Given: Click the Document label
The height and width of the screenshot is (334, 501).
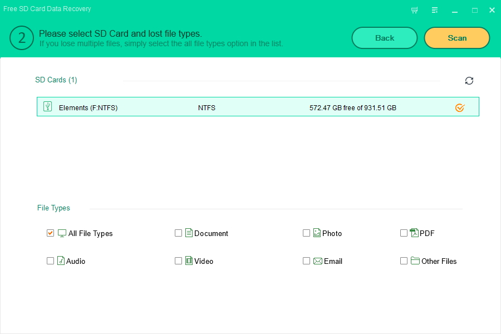Looking at the screenshot, I should tap(211, 233).
